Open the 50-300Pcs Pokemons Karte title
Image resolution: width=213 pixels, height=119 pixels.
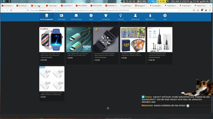point(132,54)
